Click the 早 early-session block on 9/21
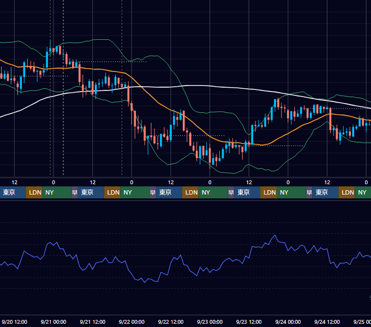 point(75,192)
